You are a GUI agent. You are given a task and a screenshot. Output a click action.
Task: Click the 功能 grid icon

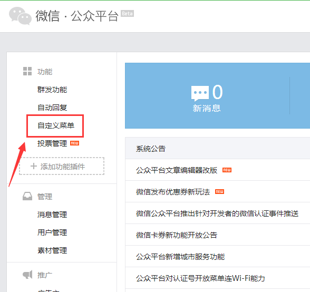(x=27, y=71)
